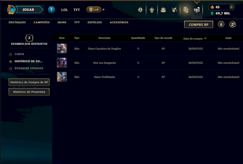Select HISTÓRICO DE CO... in the sidebar
243x164 pixels.
pos(28,61)
